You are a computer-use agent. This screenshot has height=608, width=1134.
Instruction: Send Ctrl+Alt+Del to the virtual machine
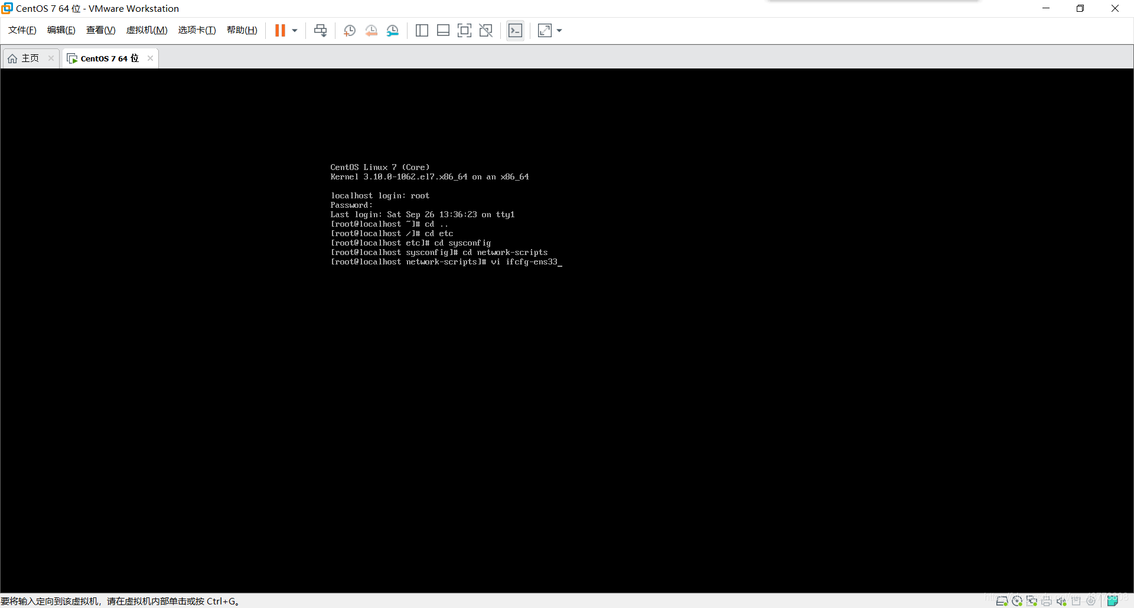(321, 31)
